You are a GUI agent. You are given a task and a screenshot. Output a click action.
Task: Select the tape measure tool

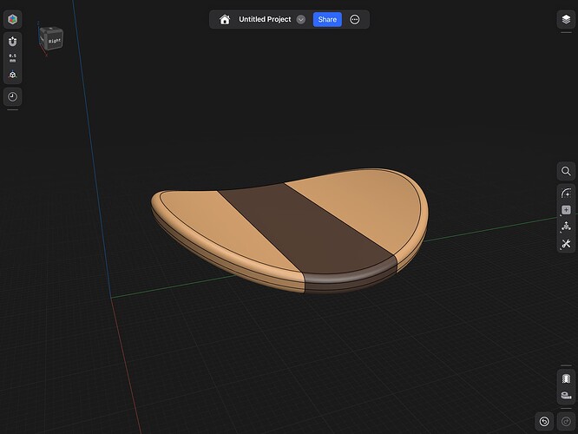click(566, 395)
